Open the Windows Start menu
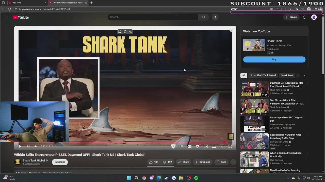325x182 pixels. [x=129, y=178]
